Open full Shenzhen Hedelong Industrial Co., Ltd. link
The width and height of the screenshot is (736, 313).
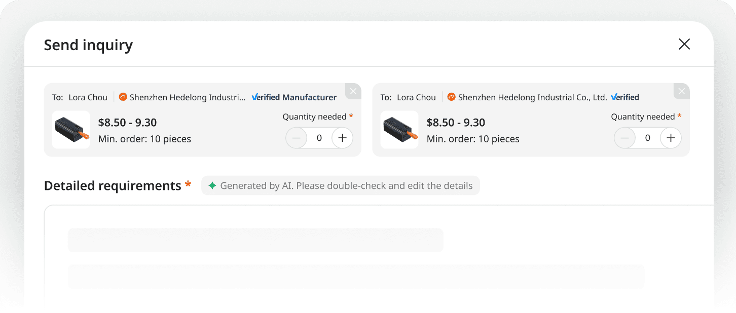[532, 97]
